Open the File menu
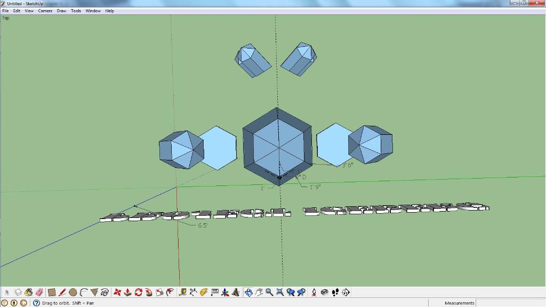546x307 pixels. (5, 11)
